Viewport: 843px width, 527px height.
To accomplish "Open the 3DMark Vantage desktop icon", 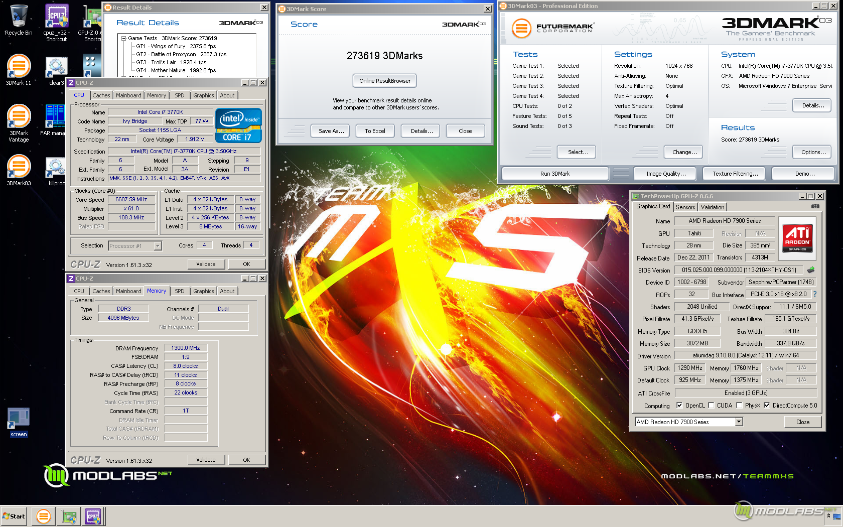I will tap(19, 123).
